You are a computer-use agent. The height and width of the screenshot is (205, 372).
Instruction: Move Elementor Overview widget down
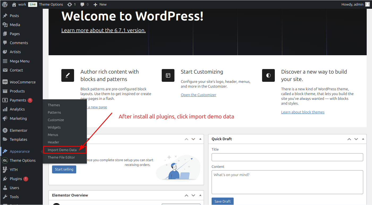(x=193, y=195)
